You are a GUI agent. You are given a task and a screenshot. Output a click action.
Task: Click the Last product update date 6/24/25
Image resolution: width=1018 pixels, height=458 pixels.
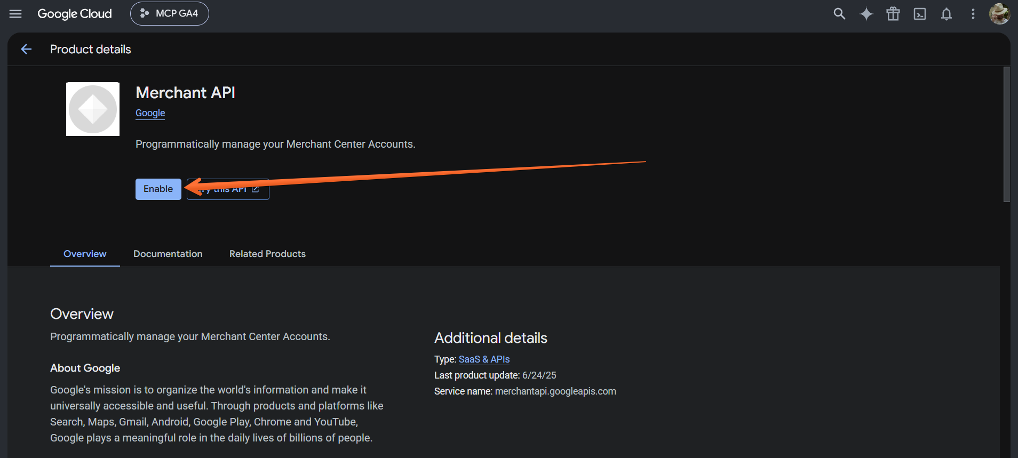[539, 375]
